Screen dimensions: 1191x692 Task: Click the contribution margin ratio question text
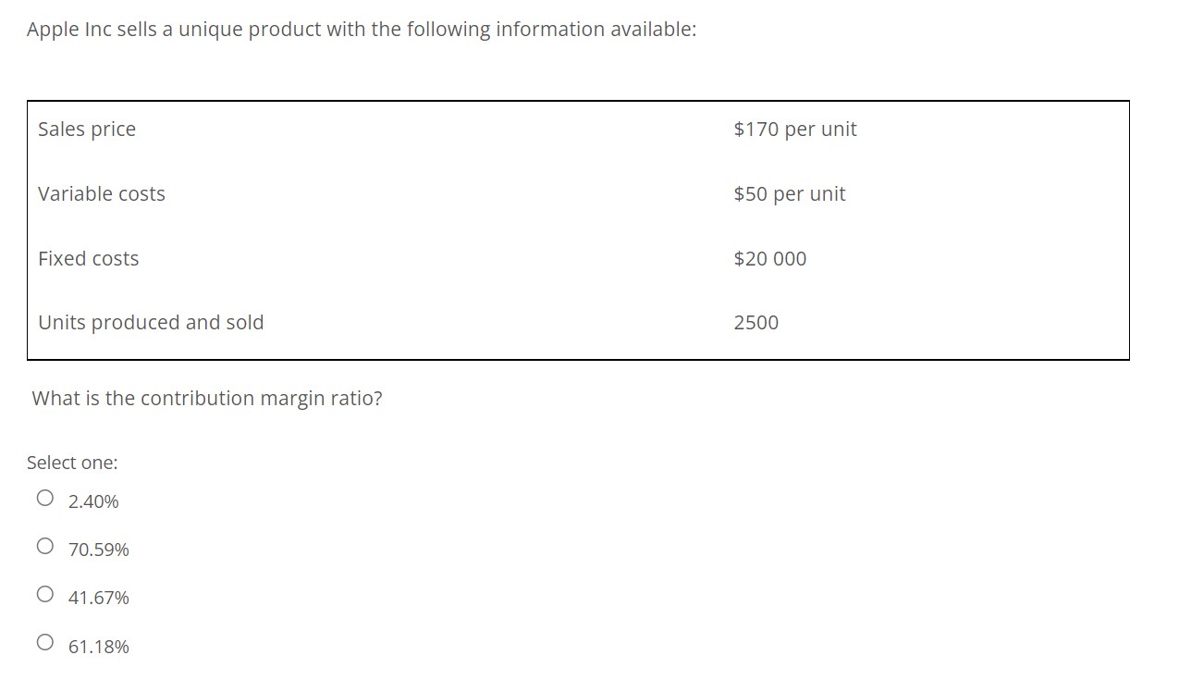207,398
